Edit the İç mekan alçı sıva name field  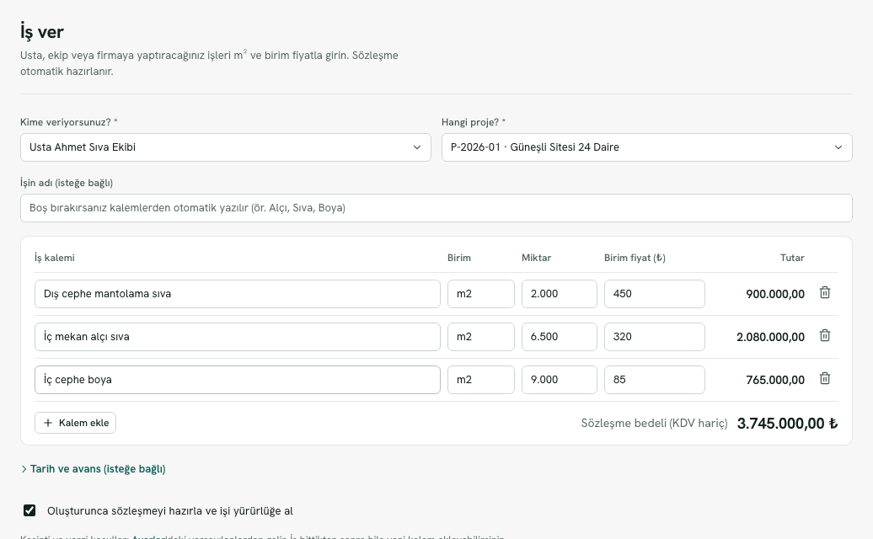click(x=238, y=337)
